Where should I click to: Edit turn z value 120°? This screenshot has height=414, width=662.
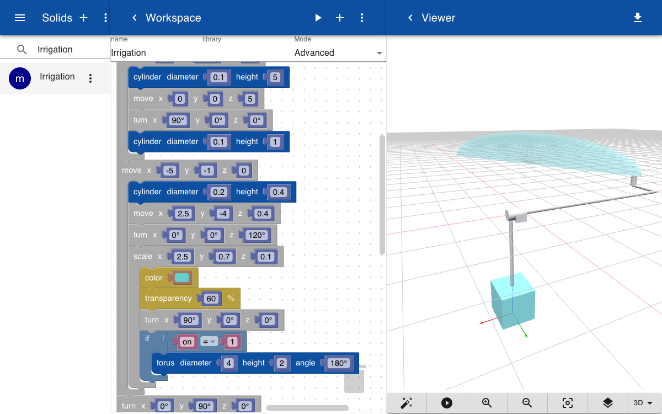point(257,235)
